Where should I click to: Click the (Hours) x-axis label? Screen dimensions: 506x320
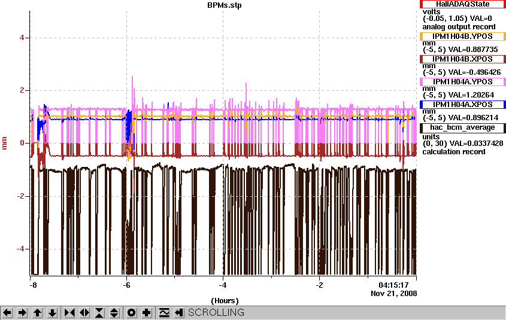click(225, 301)
